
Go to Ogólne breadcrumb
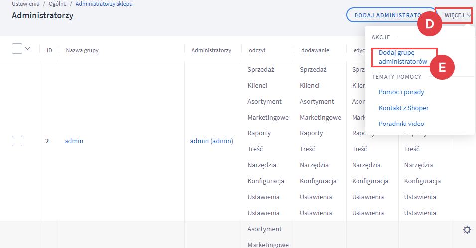pyautogui.click(x=57, y=4)
